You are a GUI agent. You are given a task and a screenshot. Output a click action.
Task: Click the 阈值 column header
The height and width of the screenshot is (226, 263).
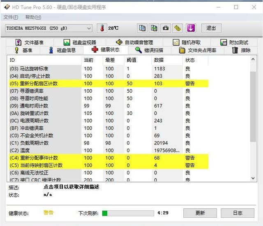pos(138,60)
